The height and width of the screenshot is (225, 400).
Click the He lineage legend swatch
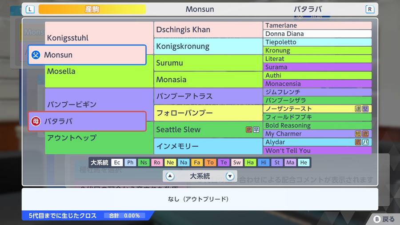pos(304,162)
